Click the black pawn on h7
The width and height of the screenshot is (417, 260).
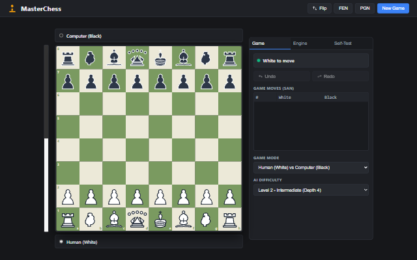[x=230, y=81]
